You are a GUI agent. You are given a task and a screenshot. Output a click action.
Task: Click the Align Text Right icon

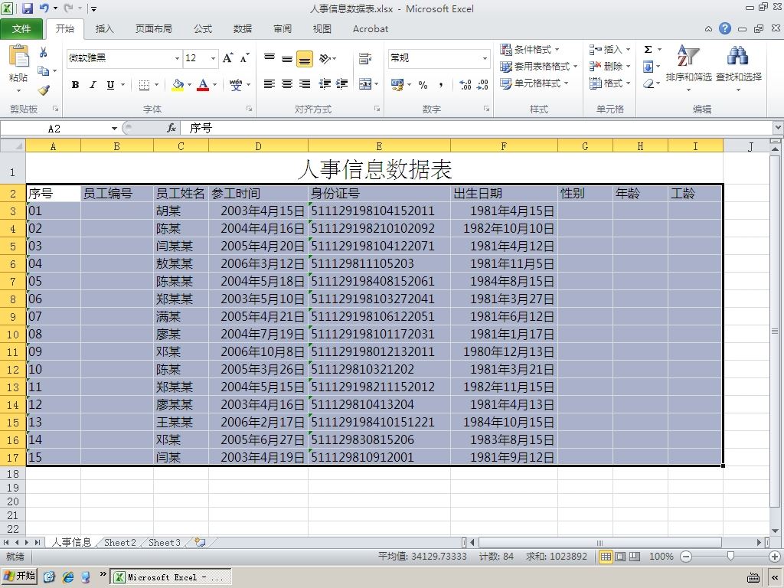click(x=305, y=84)
